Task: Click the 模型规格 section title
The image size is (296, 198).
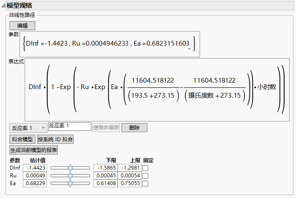Action: pyautogui.click(x=19, y=6)
